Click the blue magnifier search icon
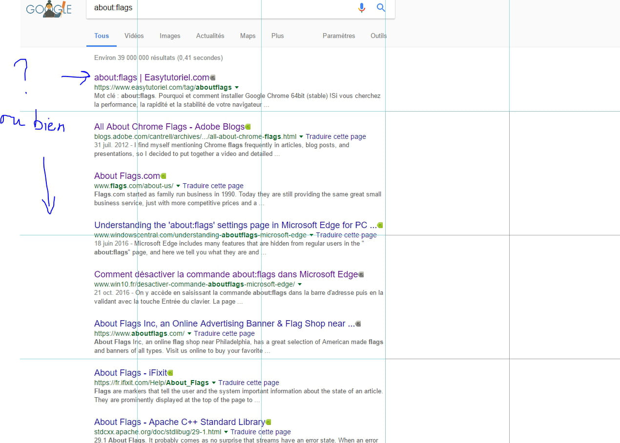620x443 pixels. tap(381, 8)
